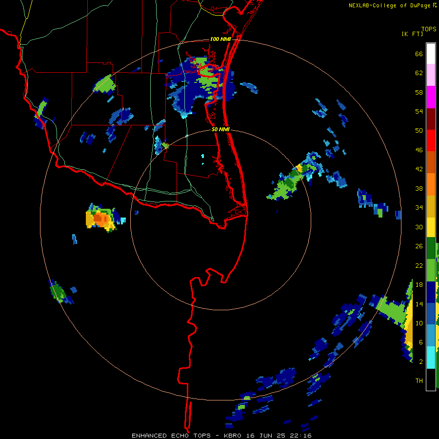Select the 66 value in the legend
This screenshot has width=439, height=439.
point(419,54)
